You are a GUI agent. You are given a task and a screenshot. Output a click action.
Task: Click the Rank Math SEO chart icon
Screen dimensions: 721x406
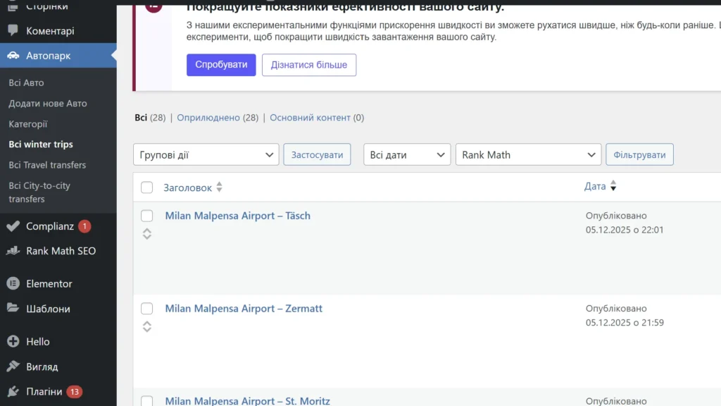pyautogui.click(x=13, y=251)
